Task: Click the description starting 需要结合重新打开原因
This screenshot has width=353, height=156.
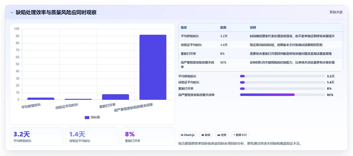Action: click(291, 54)
